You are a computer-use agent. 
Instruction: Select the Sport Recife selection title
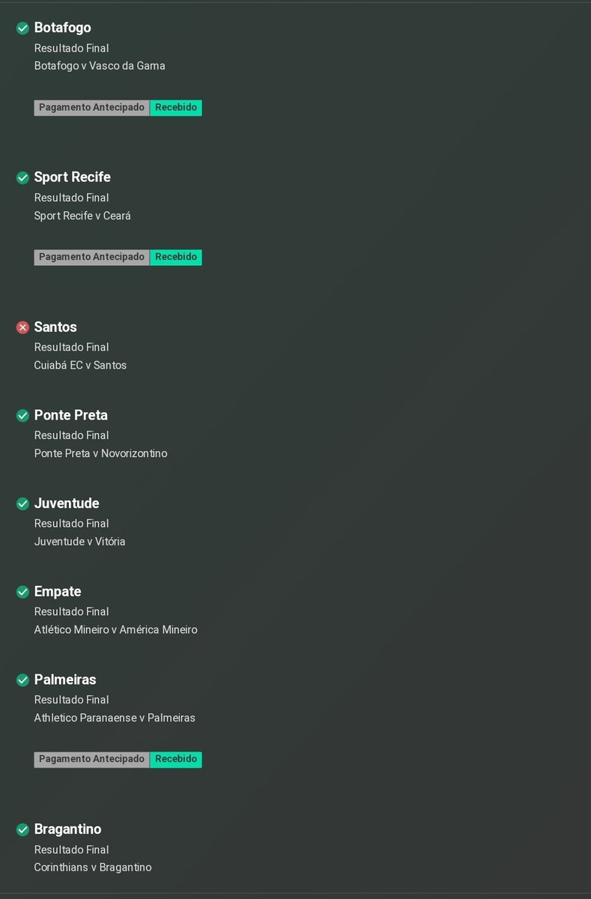click(73, 178)
